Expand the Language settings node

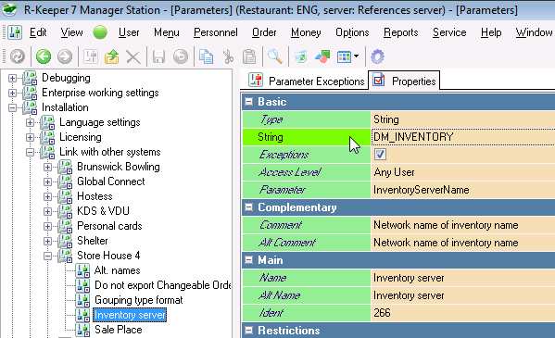(30, 122)
